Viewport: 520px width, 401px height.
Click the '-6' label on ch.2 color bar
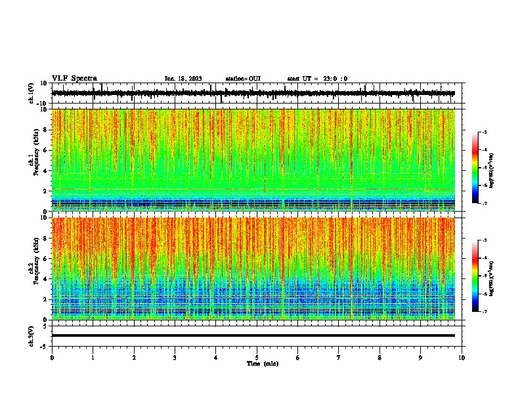(484, 294)
